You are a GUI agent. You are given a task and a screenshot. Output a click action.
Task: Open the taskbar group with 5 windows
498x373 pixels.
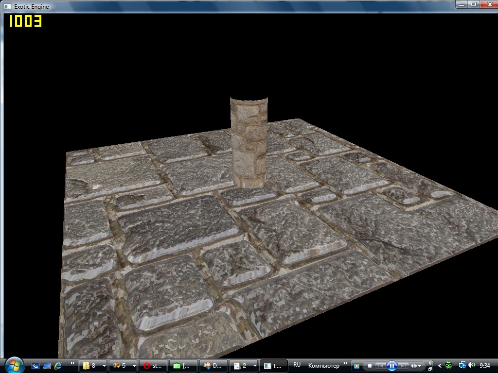[x=124, y=366]
